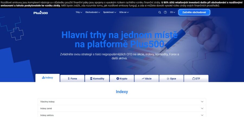
Task: Click "Všechny indexy" row label
Action: pyautogui.click(x=47, y=102)
